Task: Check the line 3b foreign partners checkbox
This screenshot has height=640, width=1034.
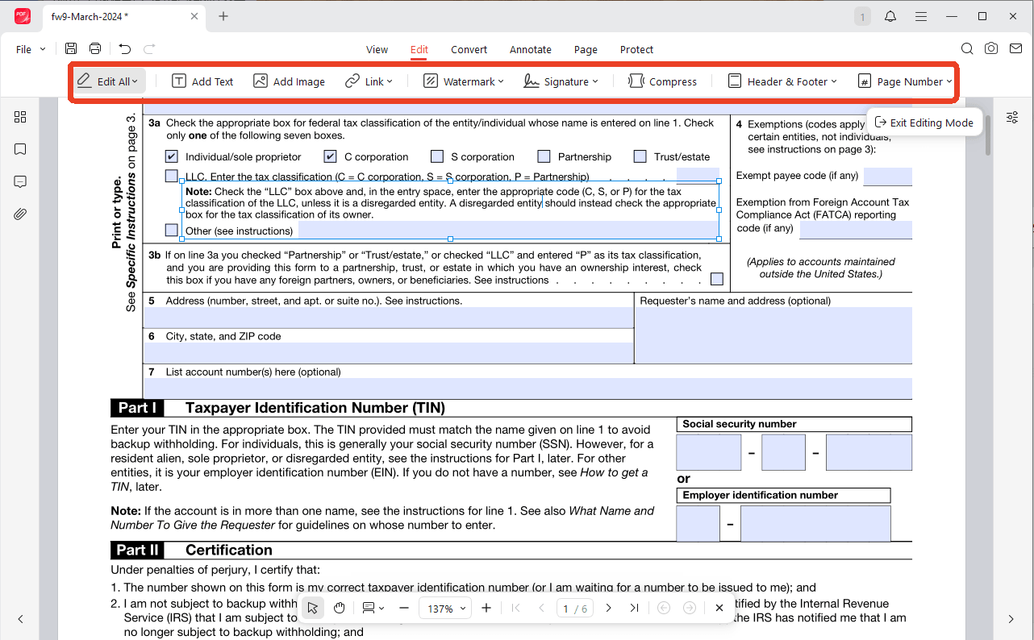Action: 717,280
